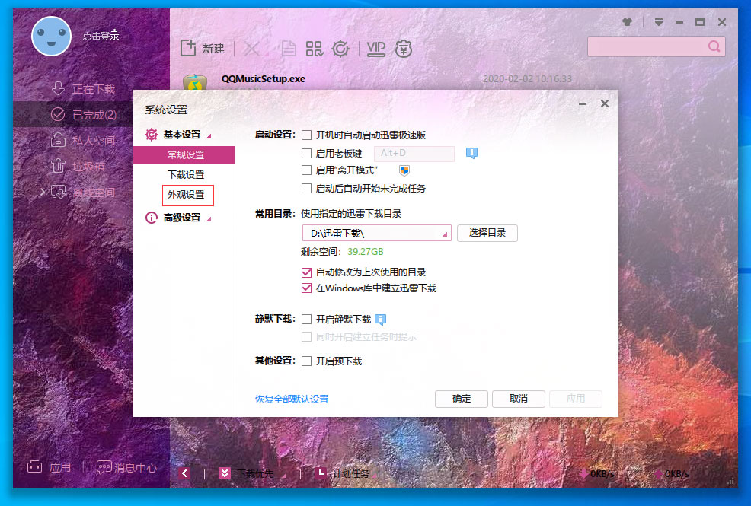Click the Alt+D hotkey input field
Image resolution: width=751 pixels, height=506 pixels.
pyautogui.click(x=414, y=153)
